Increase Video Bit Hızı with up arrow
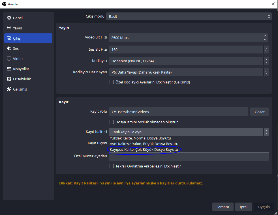 pyautogui.click(x=265, y=36)
